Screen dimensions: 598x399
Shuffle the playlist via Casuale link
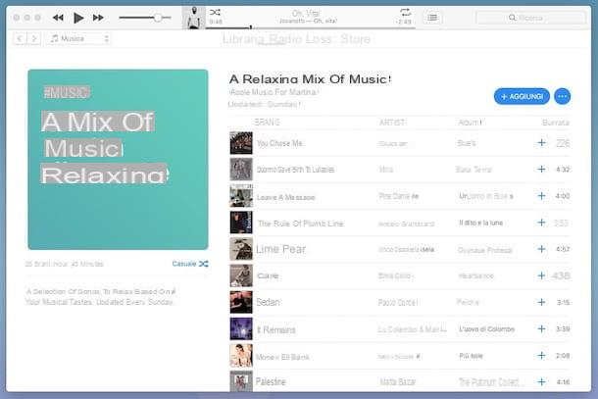[x=190, y=264]
